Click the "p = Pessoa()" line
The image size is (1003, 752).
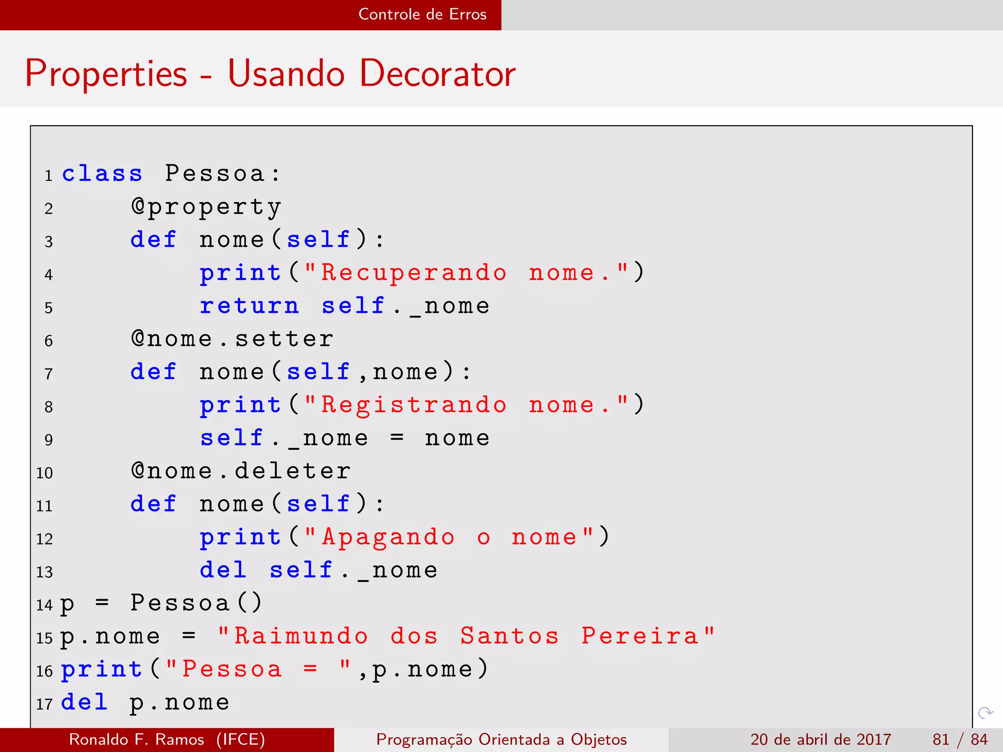tap(162, 604)
